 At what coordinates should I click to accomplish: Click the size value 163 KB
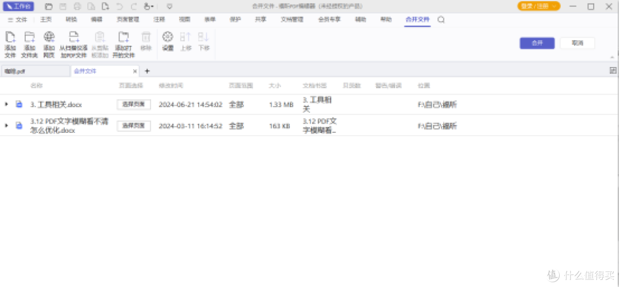[279, 126]
